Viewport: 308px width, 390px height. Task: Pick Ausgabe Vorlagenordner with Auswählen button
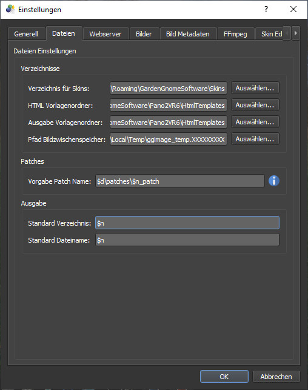pos(255,122)
